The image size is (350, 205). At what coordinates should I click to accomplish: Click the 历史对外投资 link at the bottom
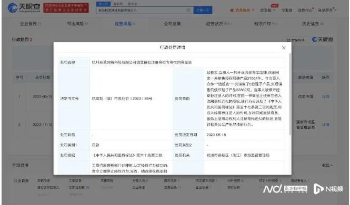pos(270,181)
